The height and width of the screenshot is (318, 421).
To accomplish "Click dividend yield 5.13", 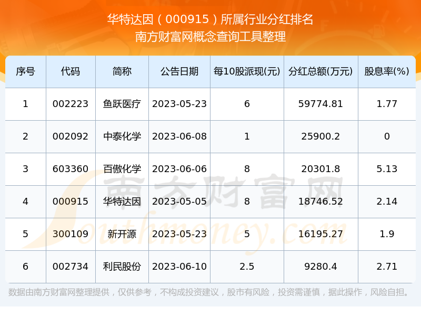I will (x=387, y=169).
